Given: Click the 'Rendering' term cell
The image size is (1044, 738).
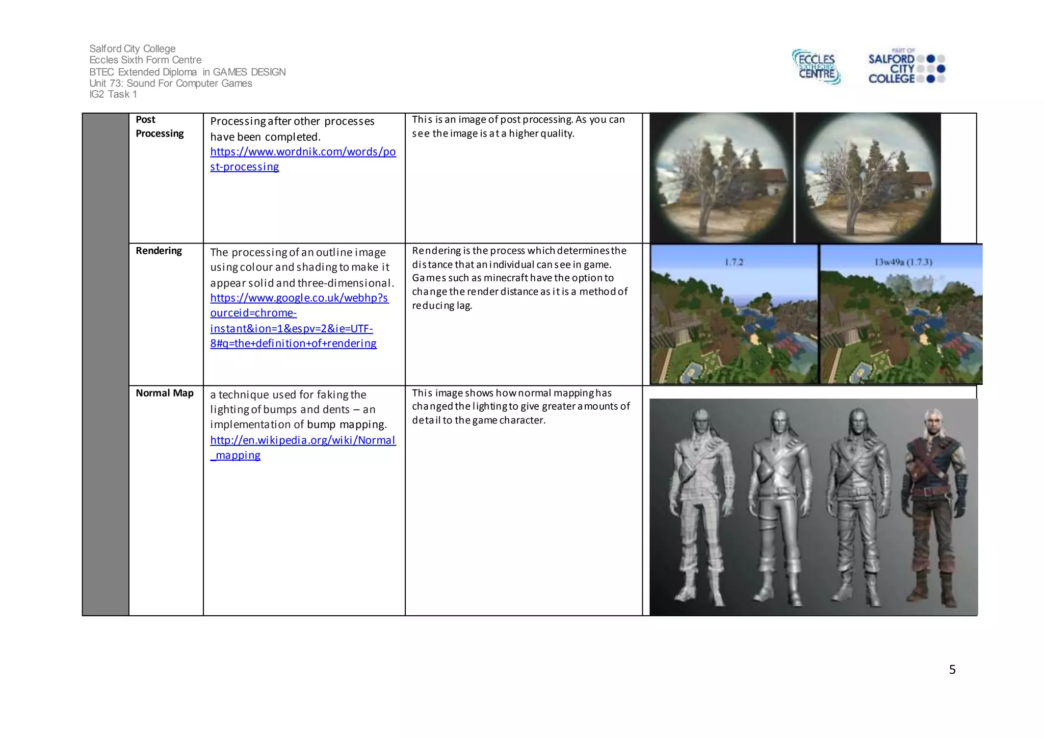Looking at the screenshot, I should [x=166, y=314].
